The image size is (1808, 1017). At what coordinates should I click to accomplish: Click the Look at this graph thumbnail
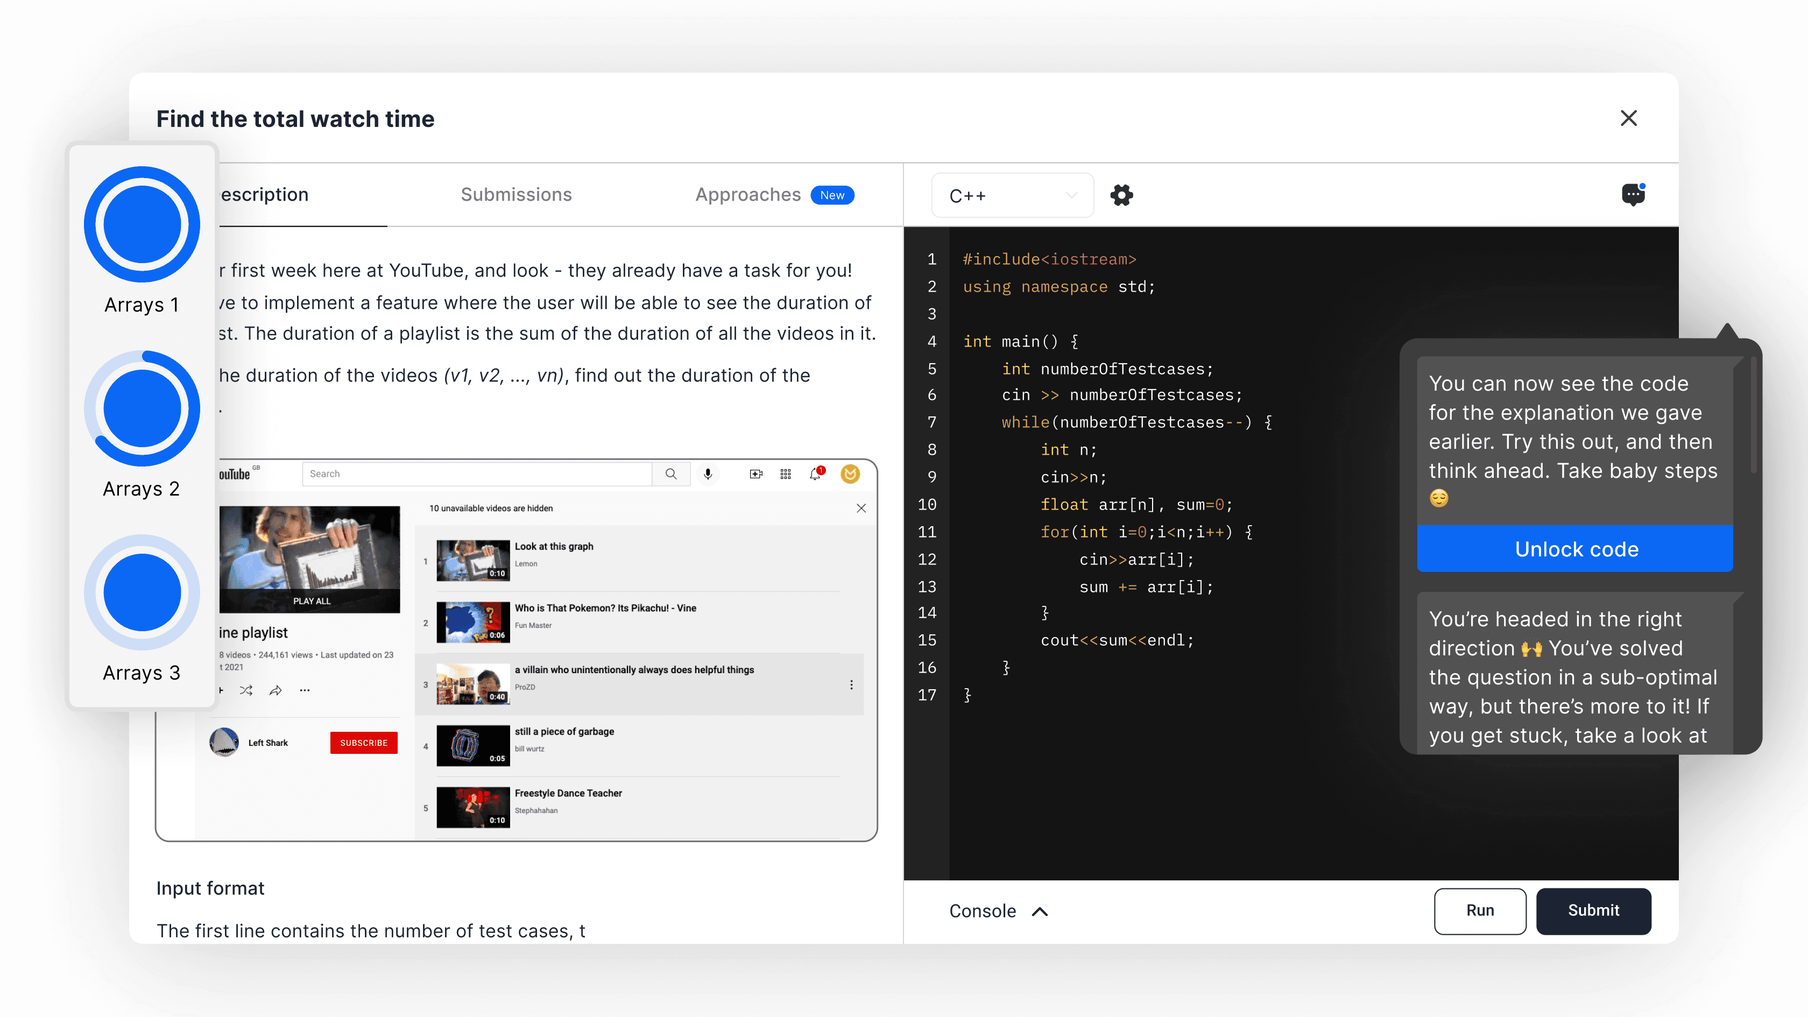point(473,560)
